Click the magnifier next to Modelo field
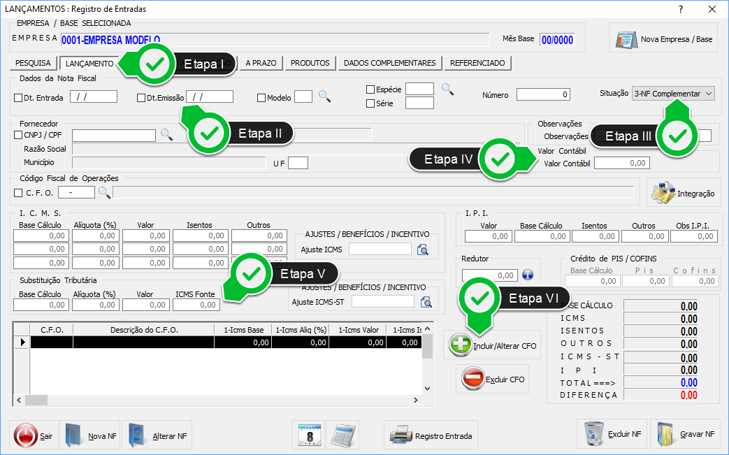Image resolution: width=729 pixels, height=455 pixels. [x=324, y=97]
